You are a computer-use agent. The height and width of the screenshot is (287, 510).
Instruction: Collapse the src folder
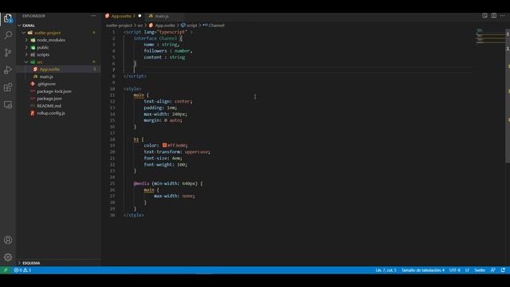point(26,62)
